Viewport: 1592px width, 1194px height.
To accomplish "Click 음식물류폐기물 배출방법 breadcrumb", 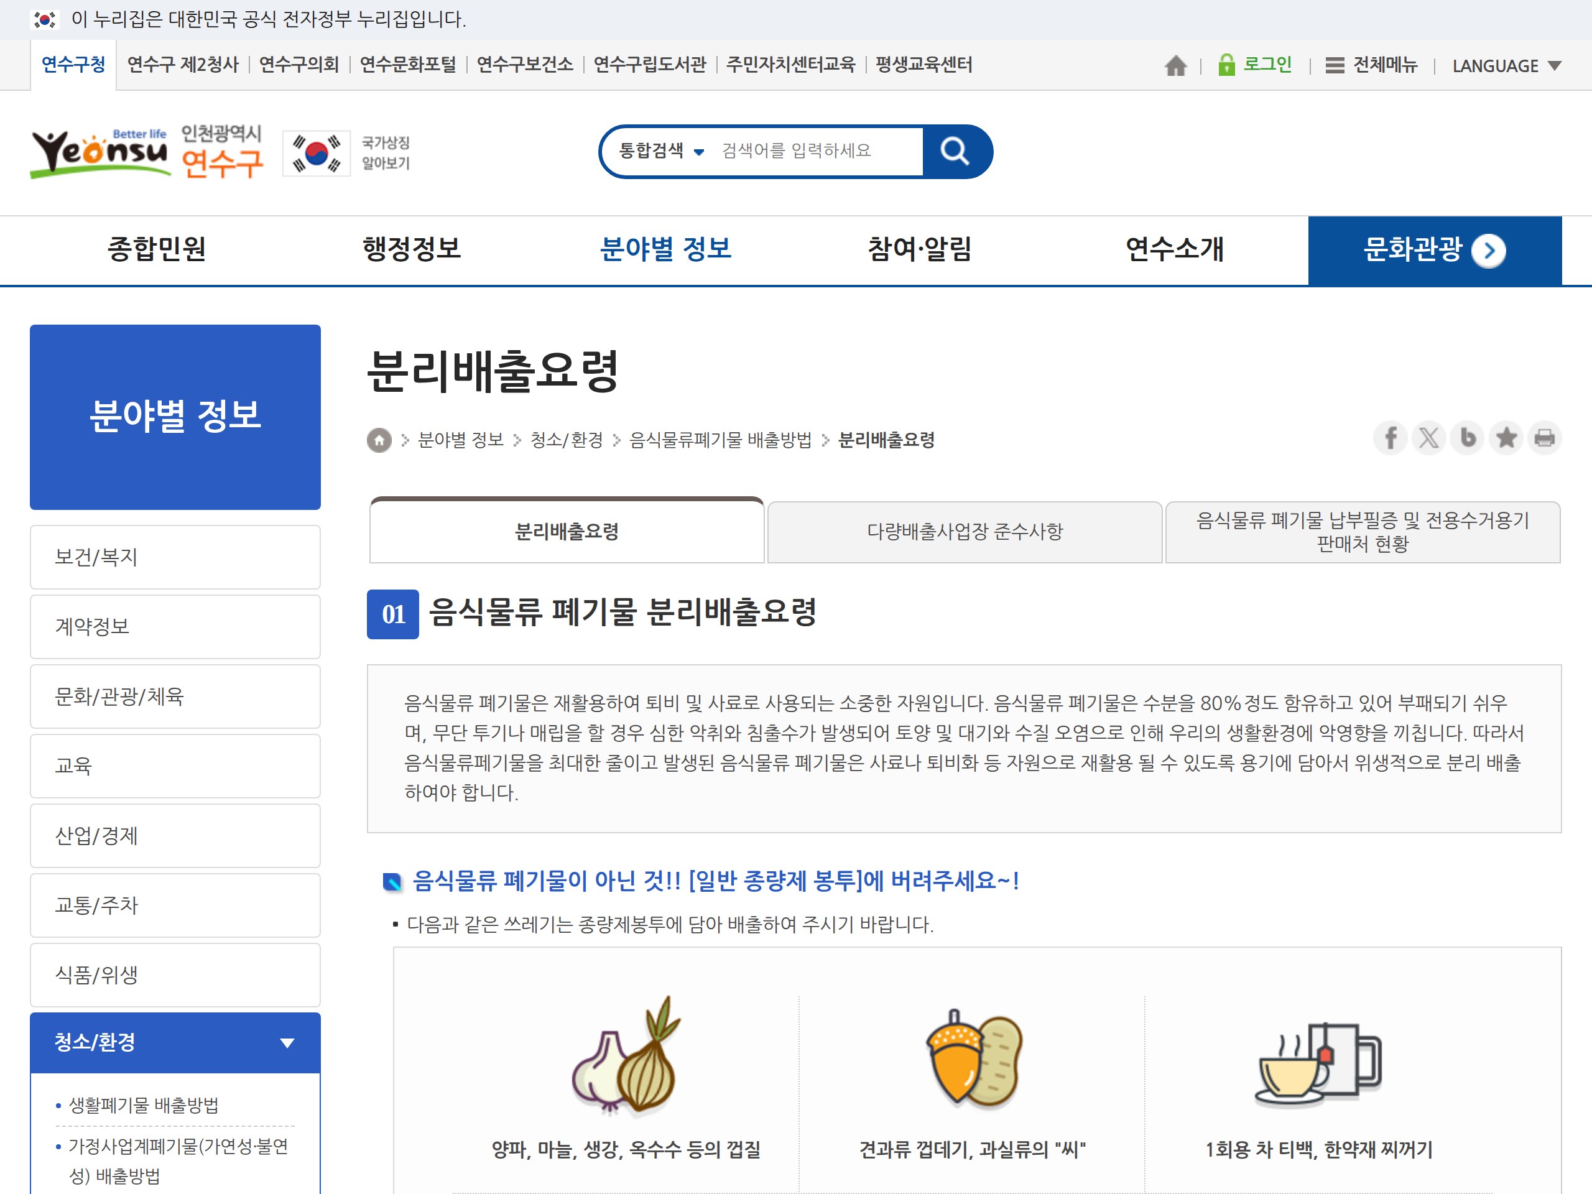I will point(720,440).
